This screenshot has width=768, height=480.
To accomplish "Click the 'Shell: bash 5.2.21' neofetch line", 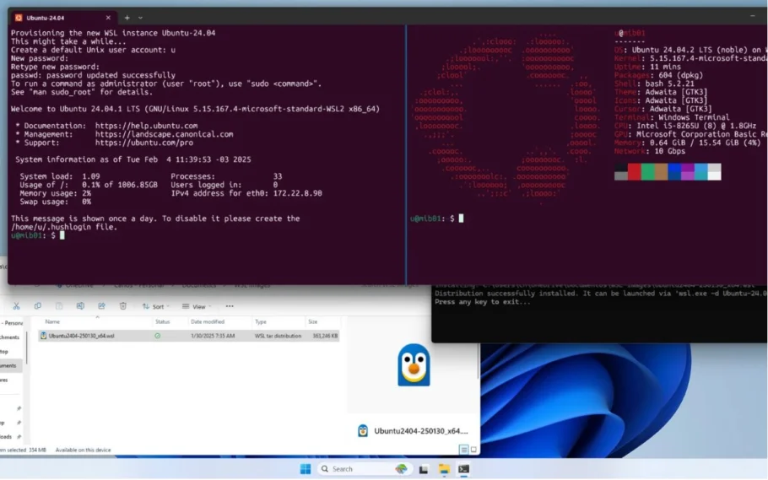I will (x=654, y=84).
